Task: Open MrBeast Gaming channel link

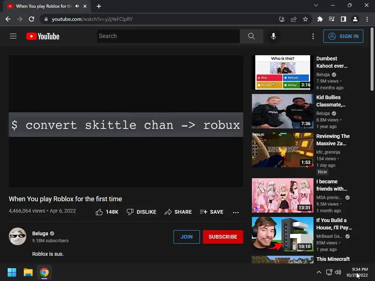Action: point(329,236)
